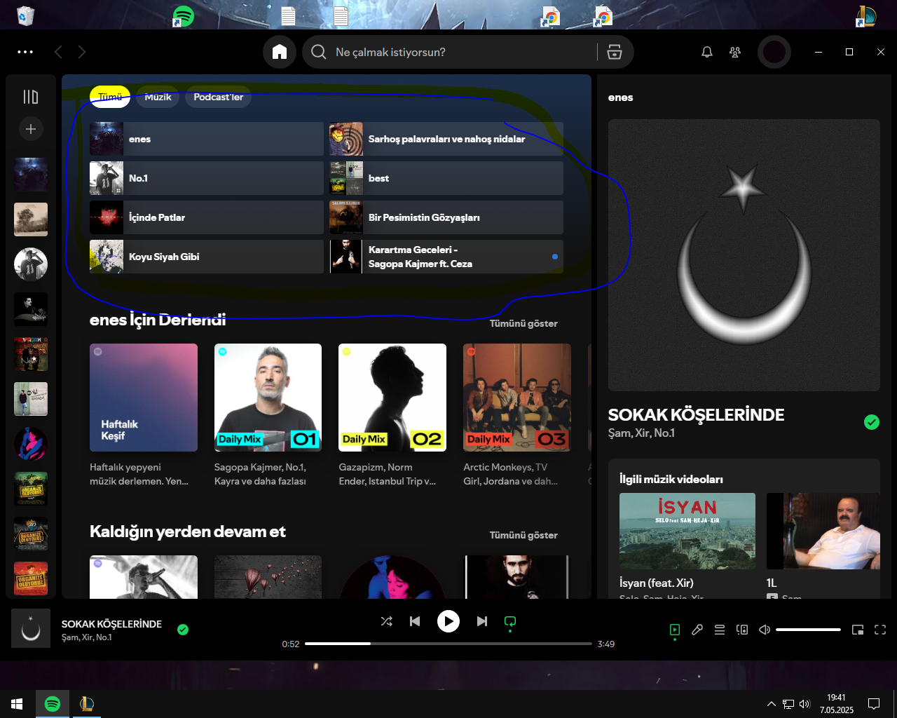Screen dimensions: 897x718
Task: Skip to the previous track
Action: (415, 621)
